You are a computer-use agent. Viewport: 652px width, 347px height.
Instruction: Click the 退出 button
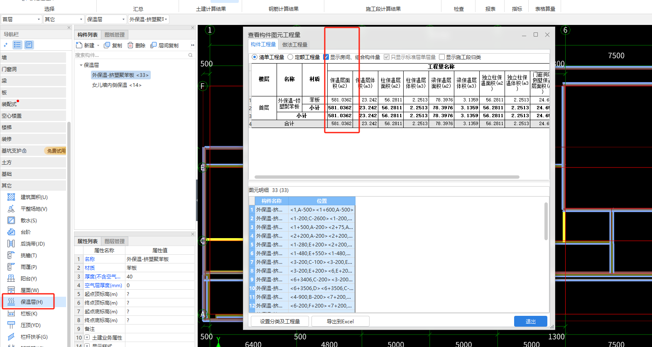531,321
